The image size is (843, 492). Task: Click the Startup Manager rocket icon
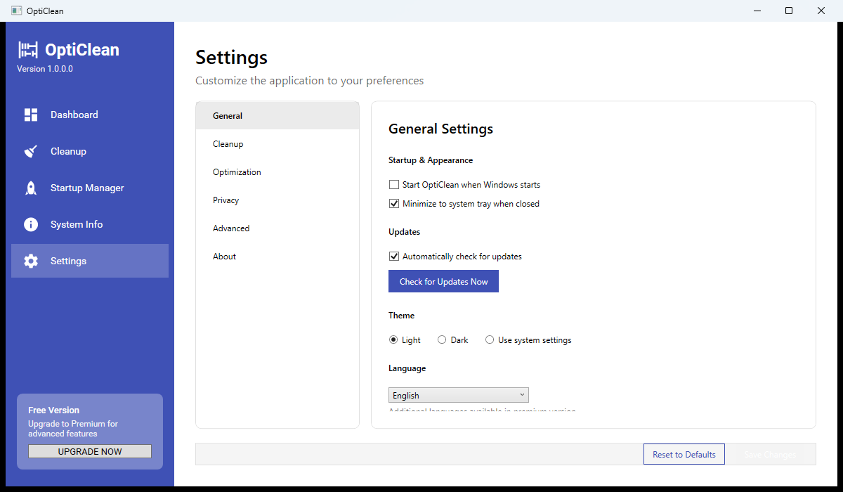tap(31, 188)
